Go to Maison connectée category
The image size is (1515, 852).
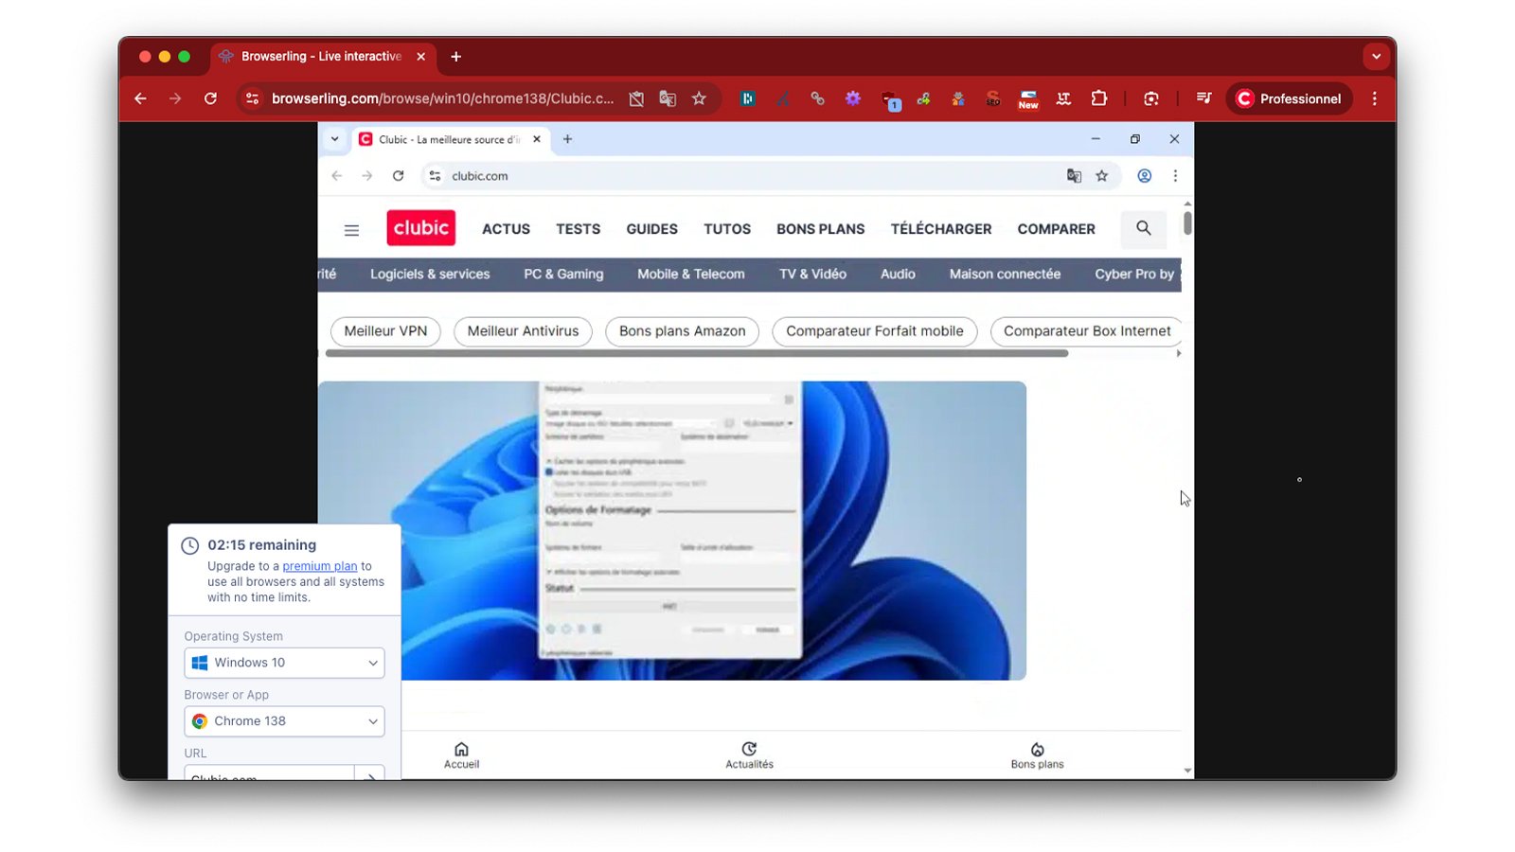1005,275
